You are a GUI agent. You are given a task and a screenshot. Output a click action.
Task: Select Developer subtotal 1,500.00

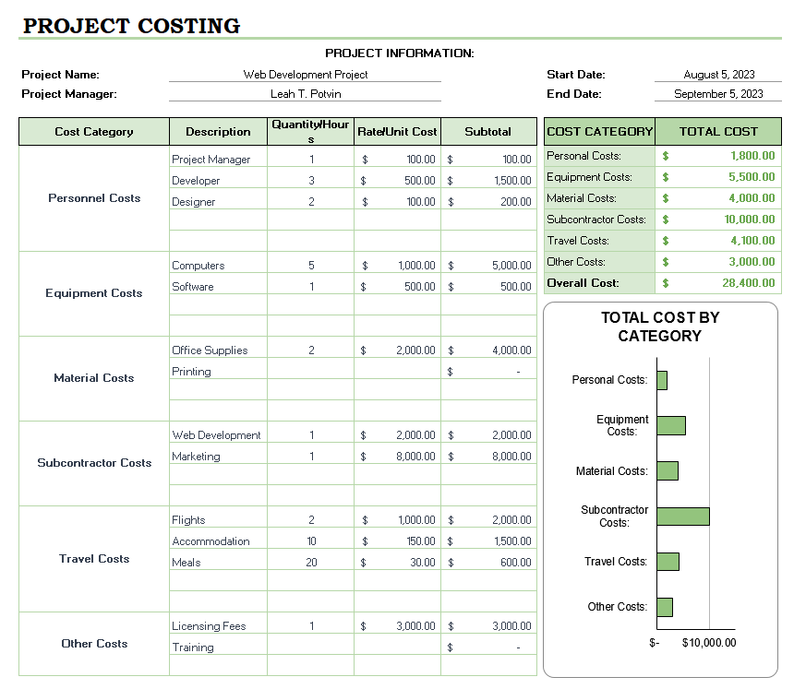(x=488, y=180)
